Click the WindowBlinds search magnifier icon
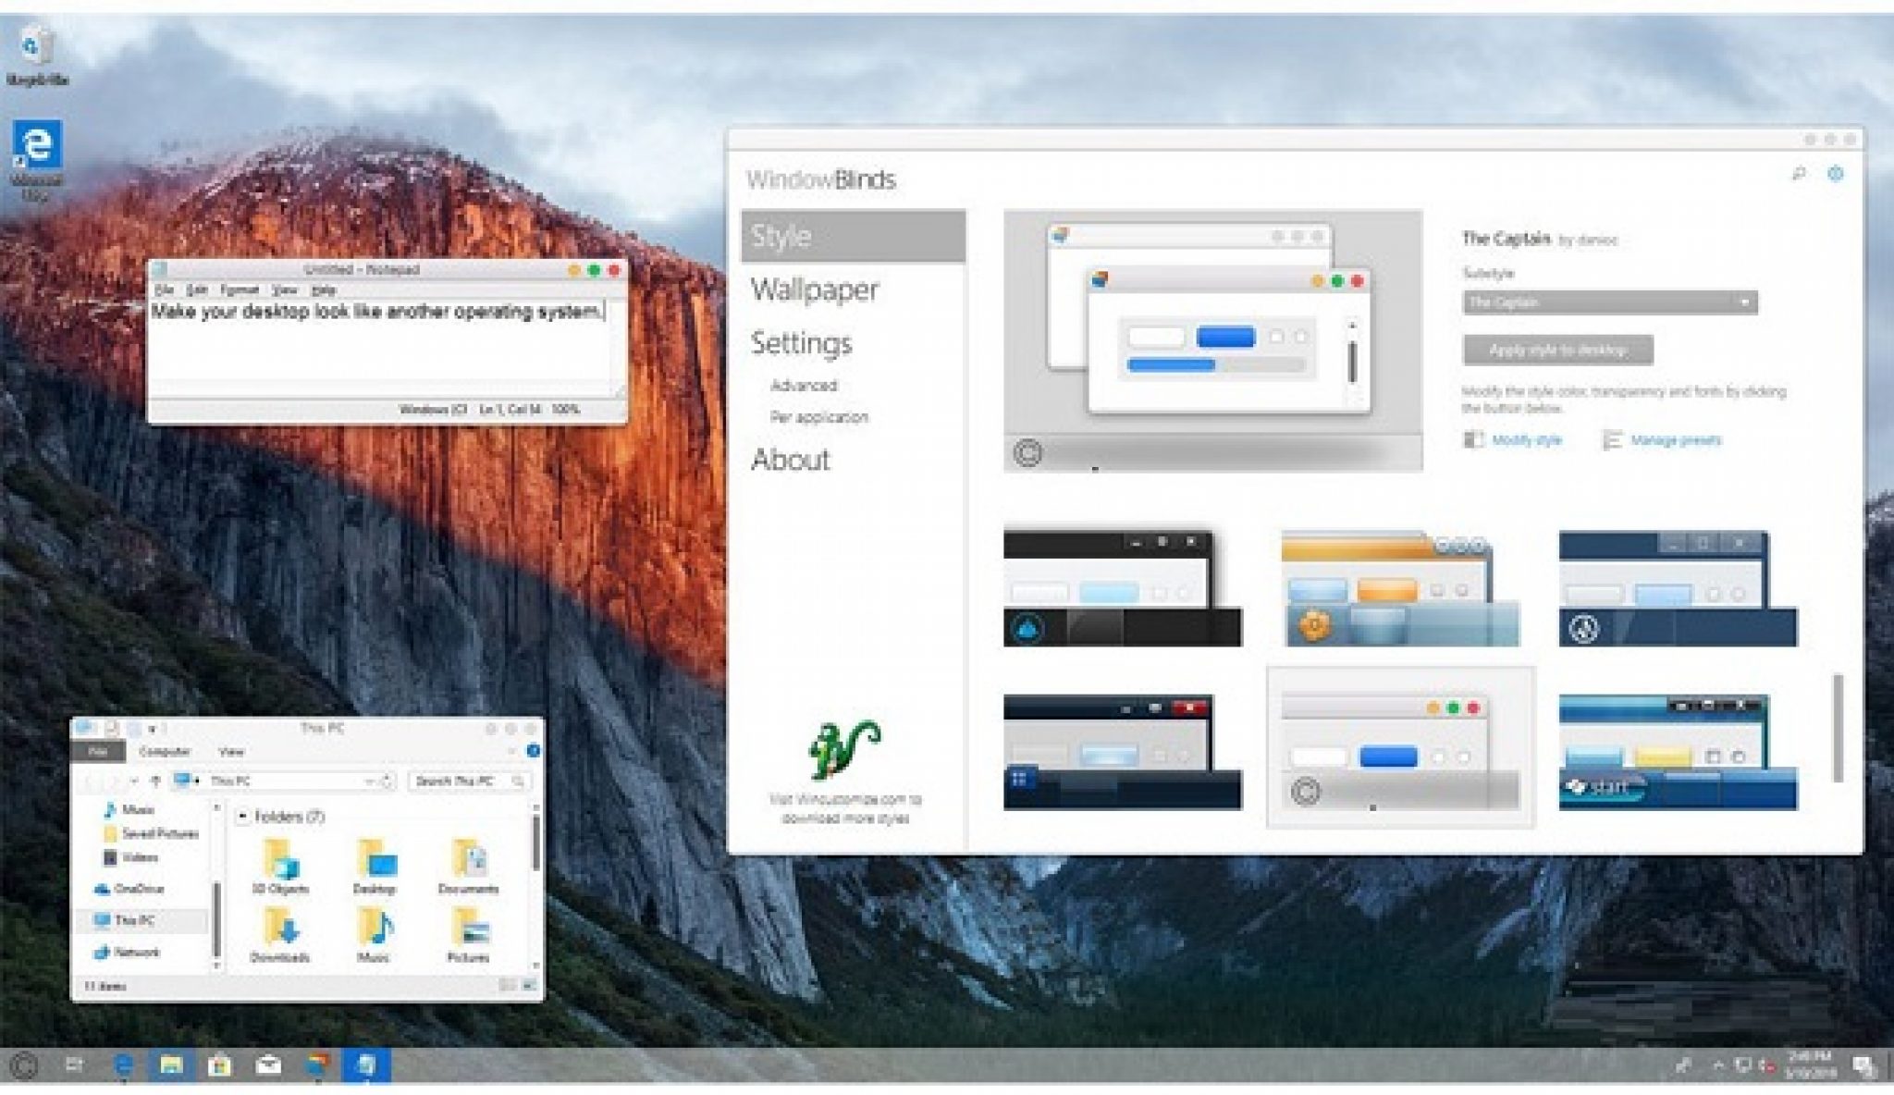The image size is (1894, 1095). click(1798, 174)
